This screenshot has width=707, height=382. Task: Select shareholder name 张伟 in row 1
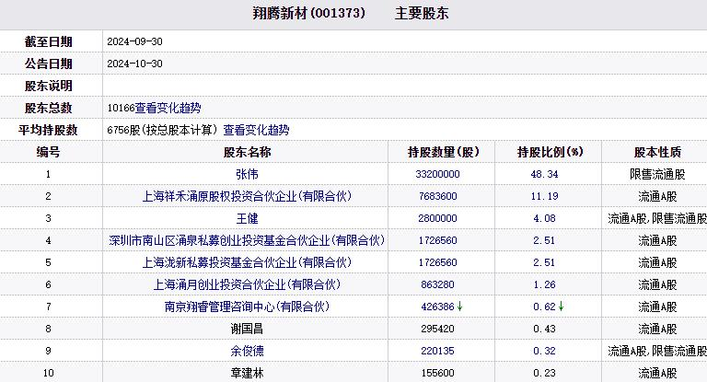(248, 174)
